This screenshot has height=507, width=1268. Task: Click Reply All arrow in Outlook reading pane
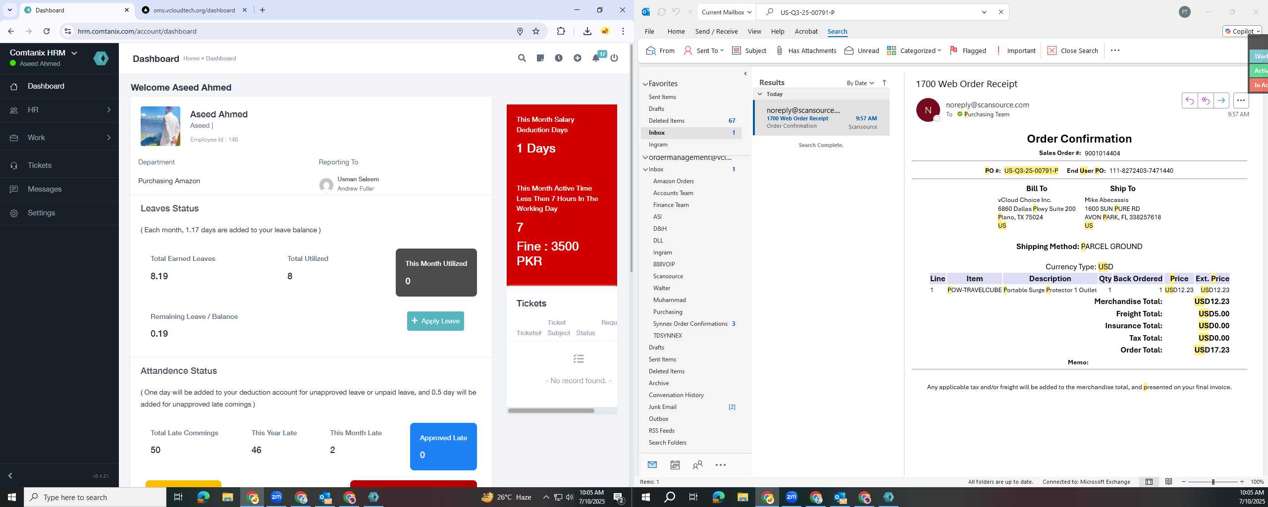tap(1206, 101)
